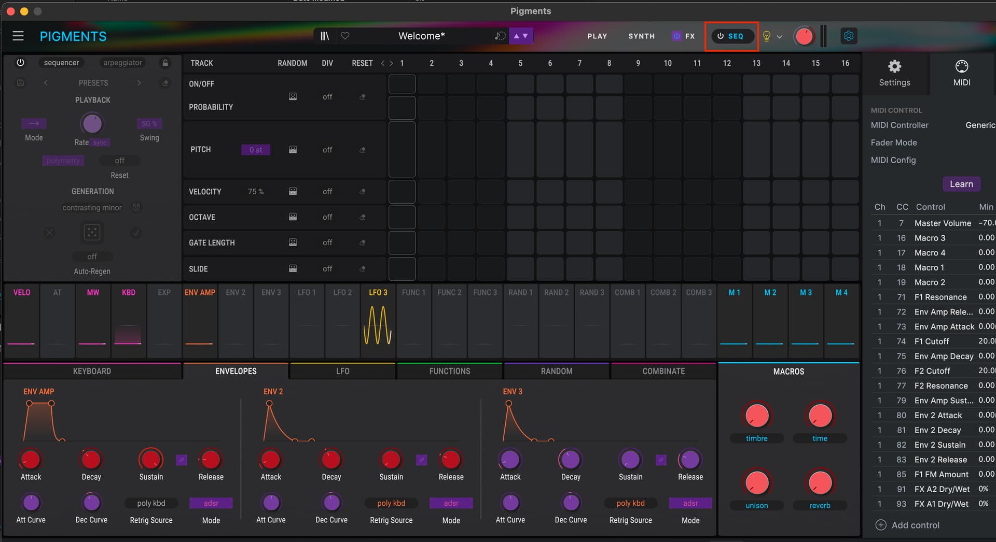Erase sequencer preset with eraser icon

tap(165, 83)
